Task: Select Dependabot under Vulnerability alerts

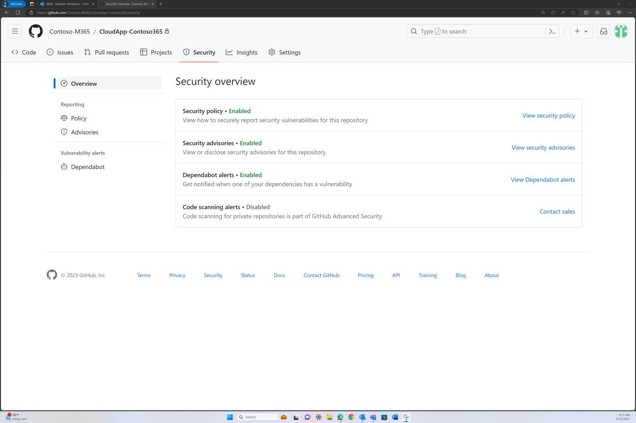Action: [x=88, y=166]
